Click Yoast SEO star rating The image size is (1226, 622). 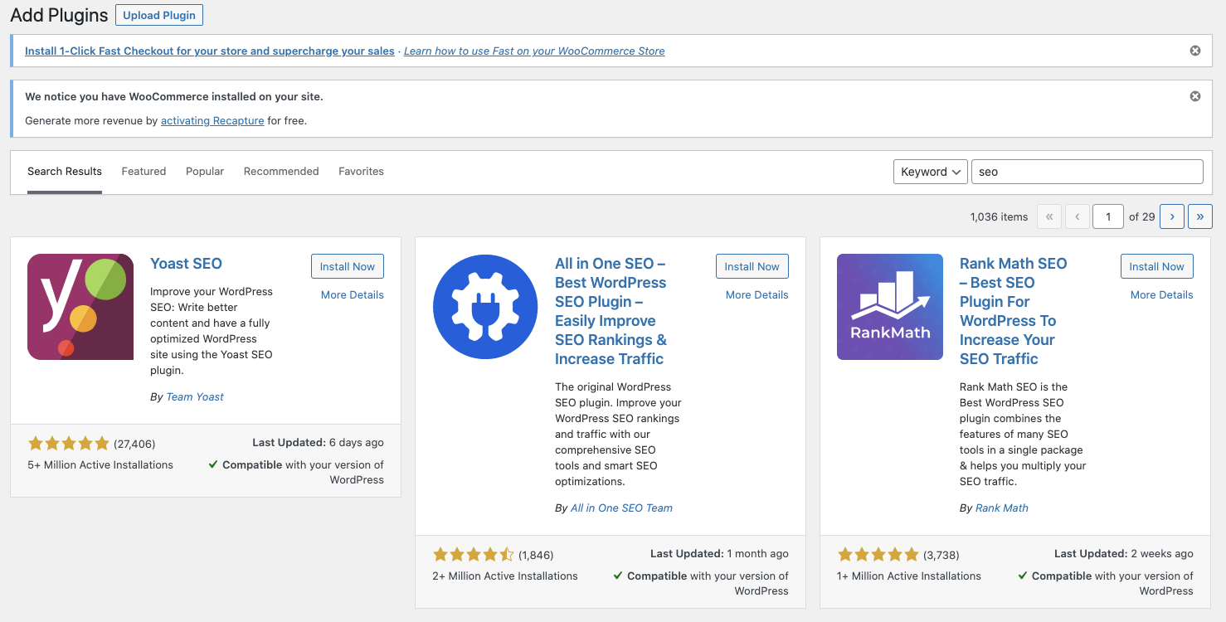[x=68, y=443]
